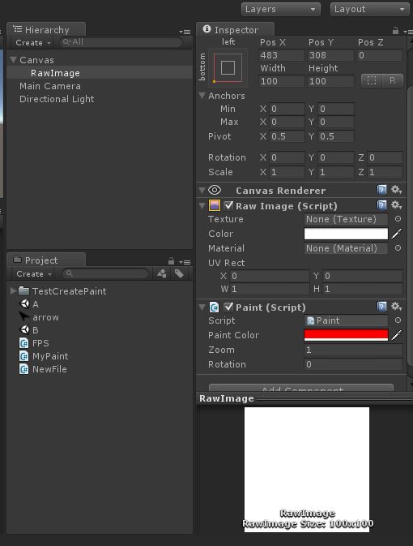413x546 pixels.
Task: Pick Script with object picker circle
Action: click(398, 320)
